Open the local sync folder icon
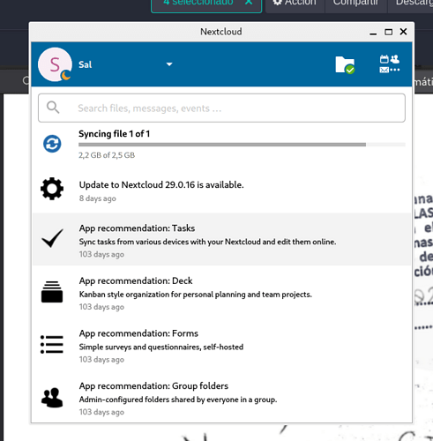 (x=345, y=64)
